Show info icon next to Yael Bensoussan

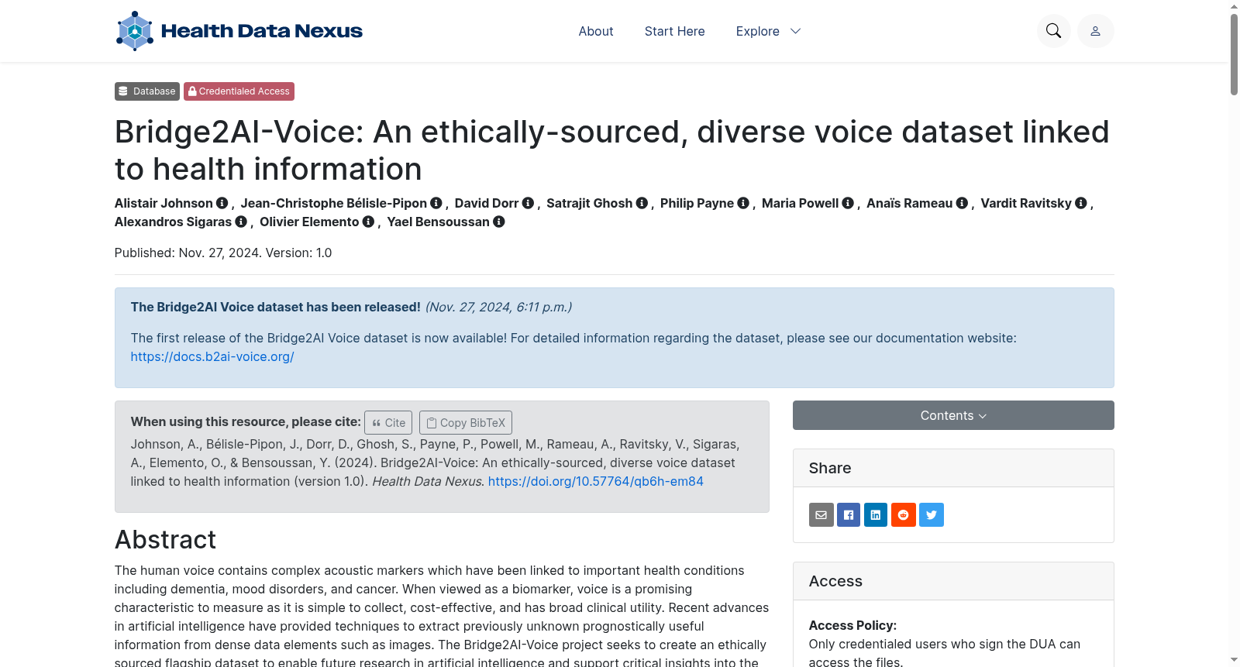click(499, 222)
